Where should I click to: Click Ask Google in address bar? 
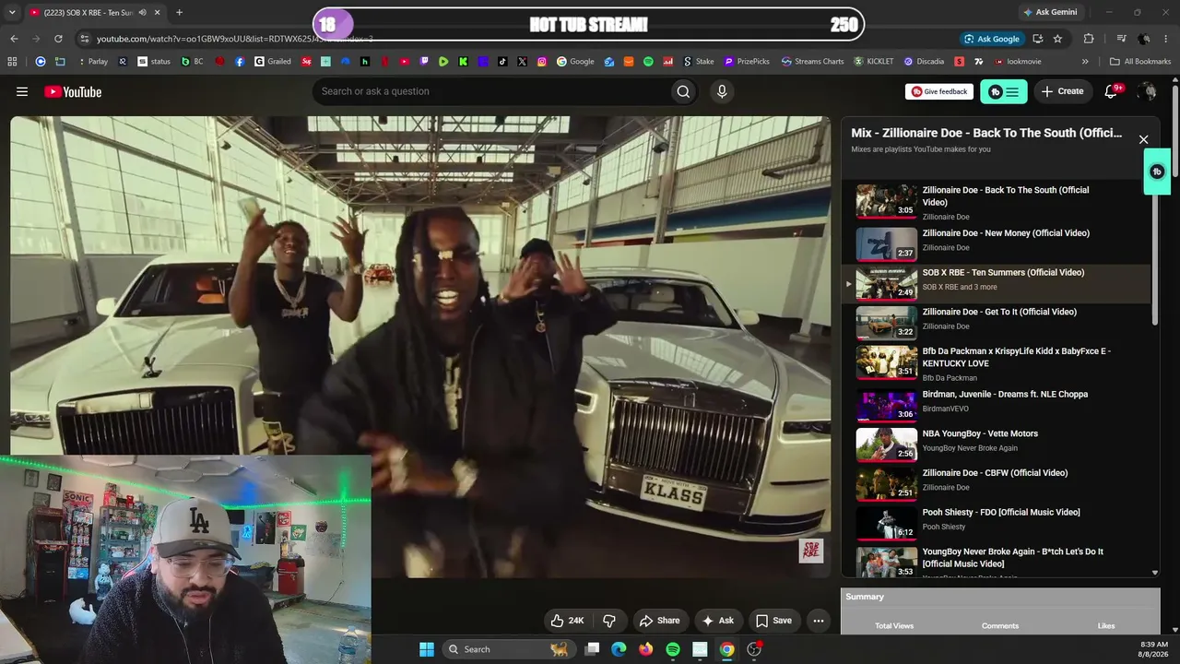[991, 39]
